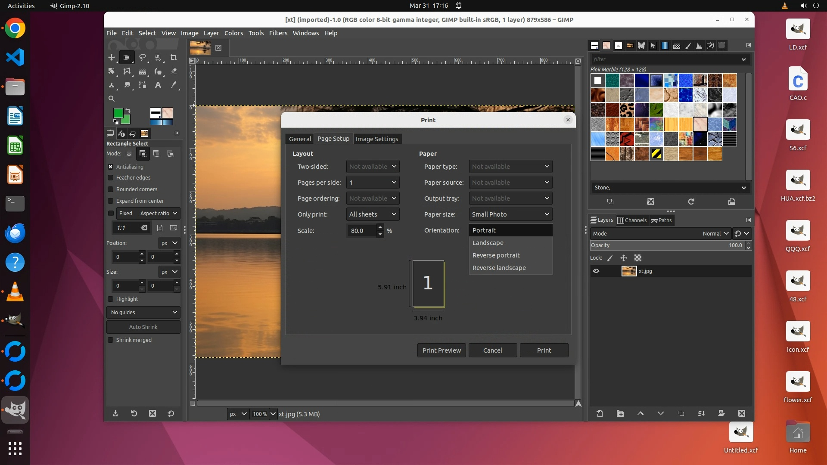This screenshot has width=827, height=465.
Task: Click the swap foreground/background colors arrows
Action: point(128,111)
